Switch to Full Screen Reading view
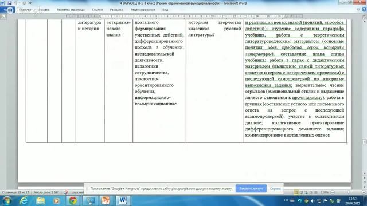367x206 pixels. 301,192
